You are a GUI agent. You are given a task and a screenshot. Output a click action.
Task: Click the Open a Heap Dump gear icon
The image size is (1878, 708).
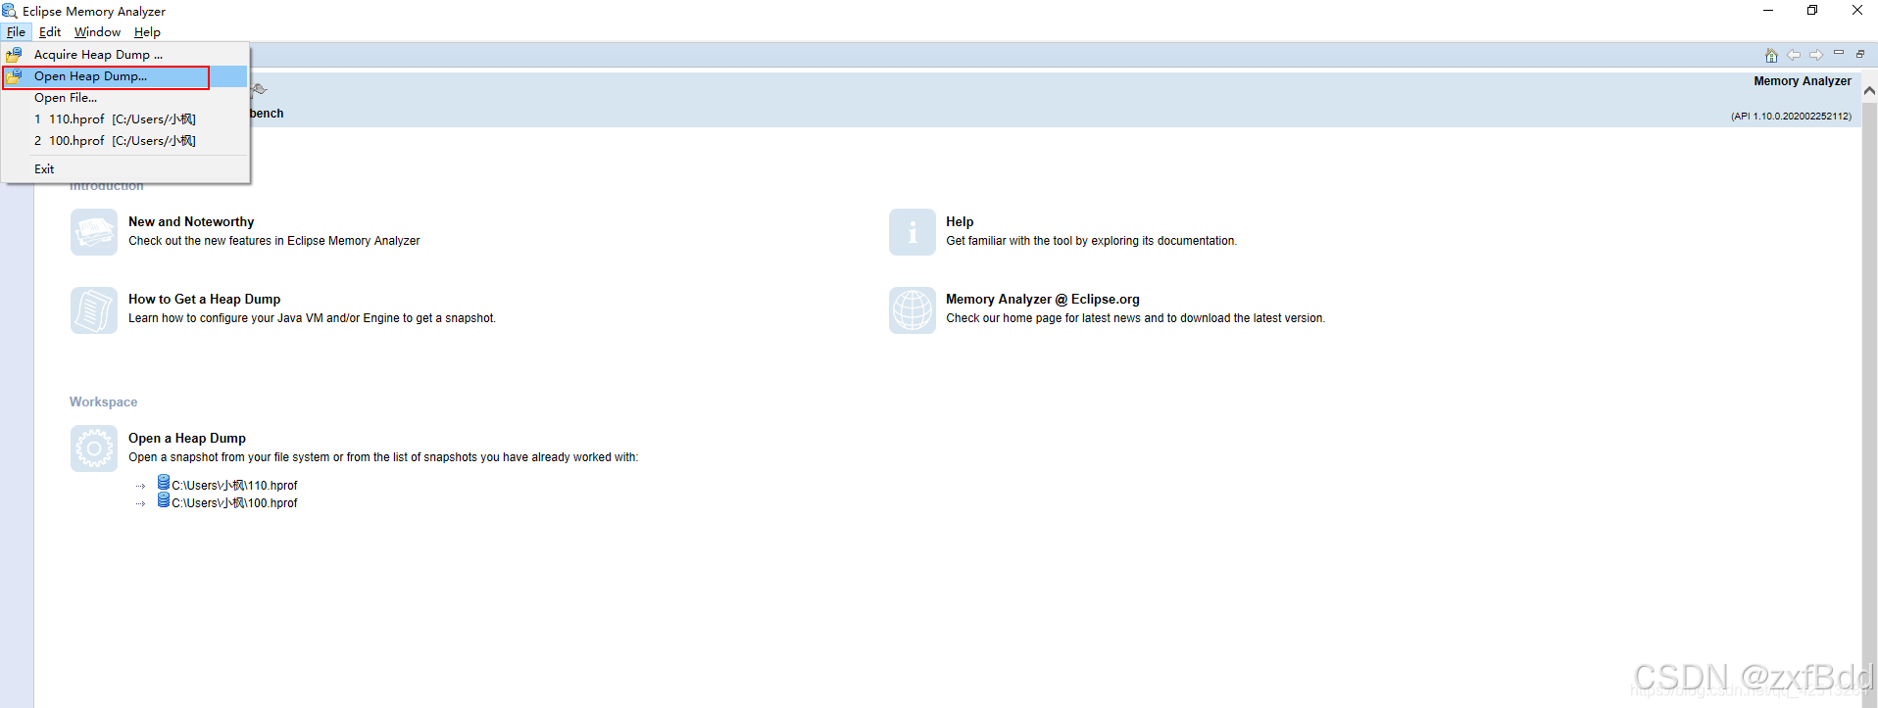coord(94,448)
